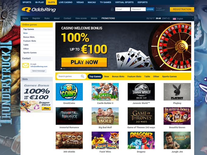The height and width of the screenshot is (155, 207).
Task: Click the padlock icon beside E-mail field
Action: click(x=112, y=9)
